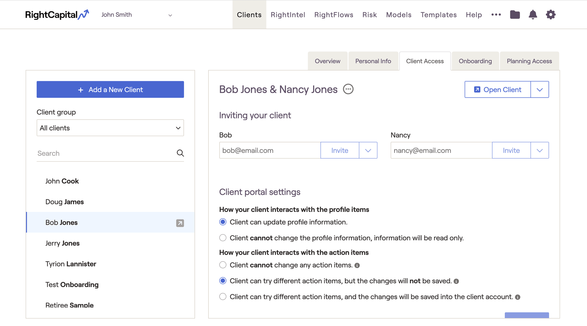The image size is (587, 326).
Task: Open RightIntel in navigation
Action: coord(288,15)
